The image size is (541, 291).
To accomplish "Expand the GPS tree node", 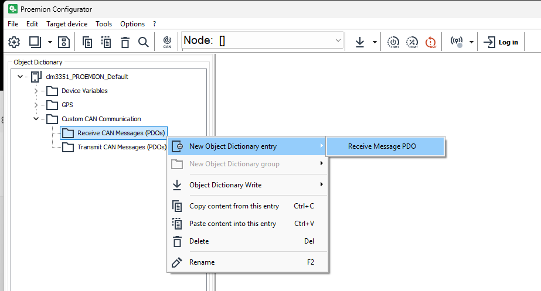I will (36, 105).
